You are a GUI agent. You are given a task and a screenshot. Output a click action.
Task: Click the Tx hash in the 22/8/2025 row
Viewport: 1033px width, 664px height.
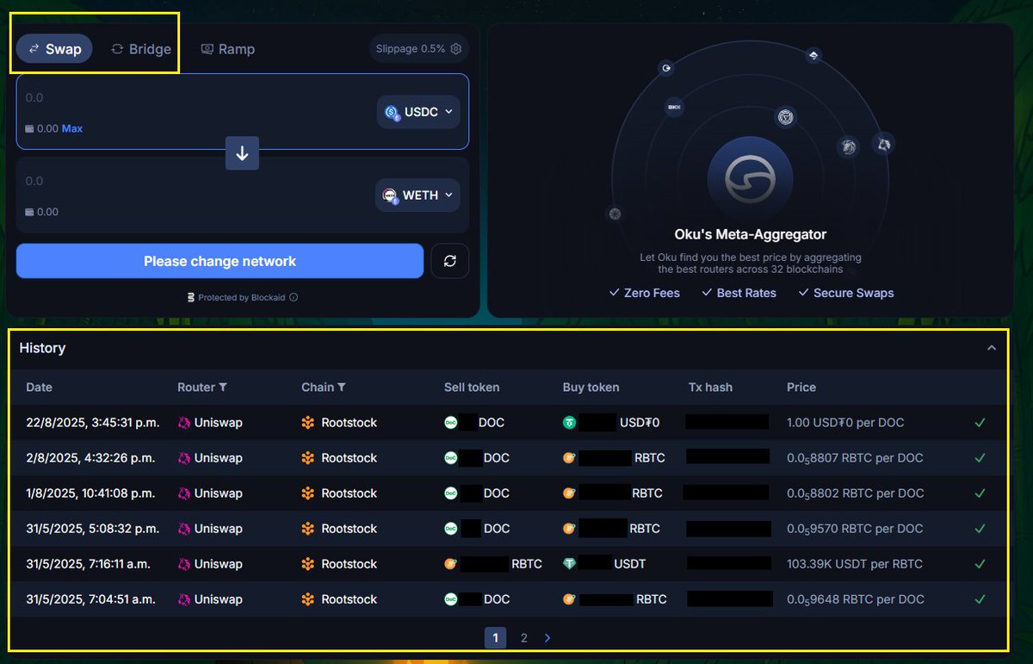point(727,422)
